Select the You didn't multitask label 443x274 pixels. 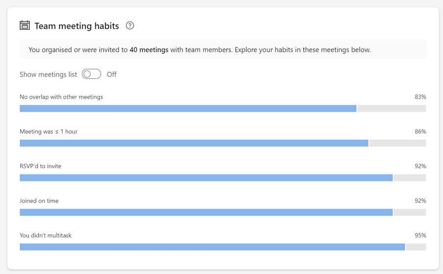[46, 235]
